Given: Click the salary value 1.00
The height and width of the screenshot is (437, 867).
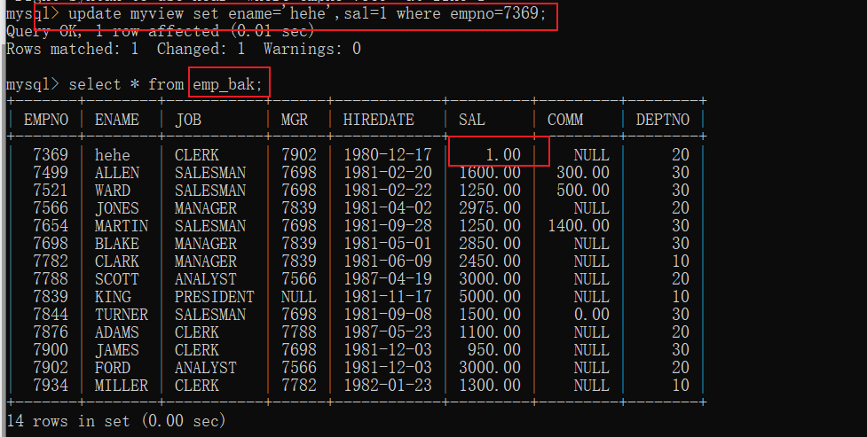Looking at the screenshot, I should pyautogui.click(x=502, y=155).
